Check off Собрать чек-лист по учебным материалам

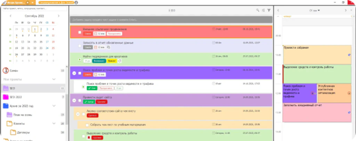coord(87,125)
